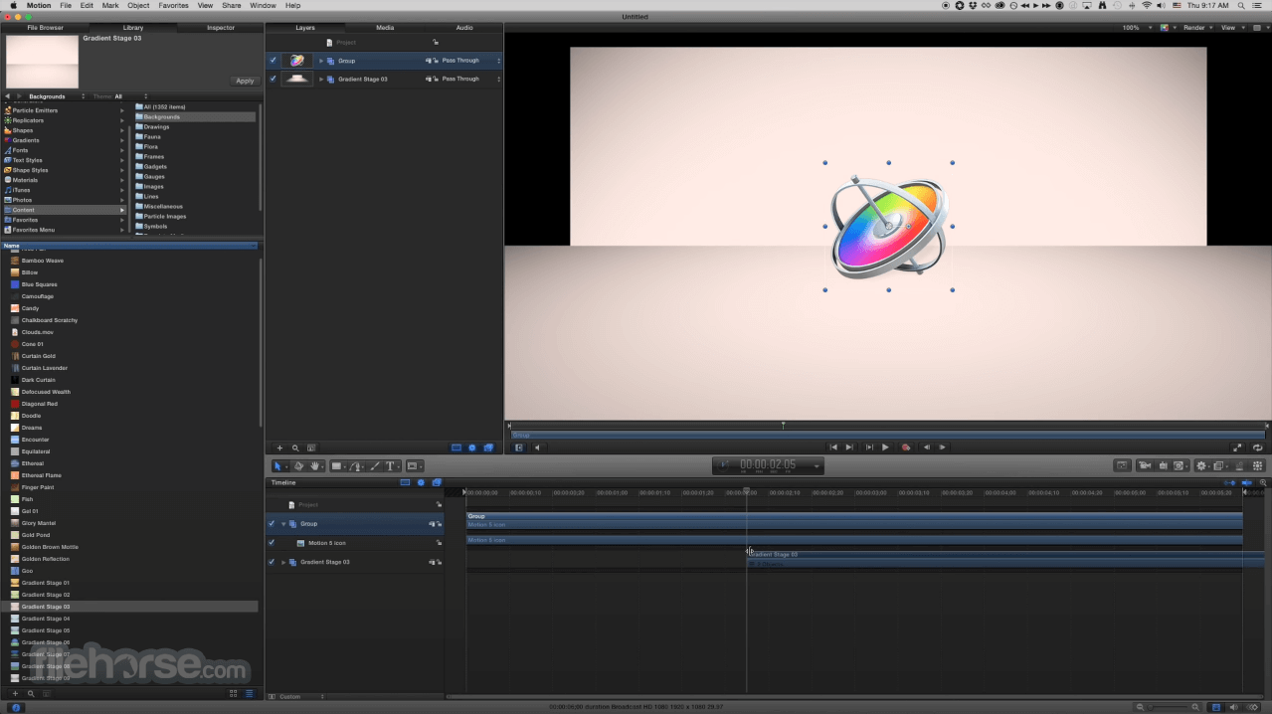Expand Gradient Stage 03 in Timeline
Image resolution: width=1272 pixels, height=714 pixels.
283,562
